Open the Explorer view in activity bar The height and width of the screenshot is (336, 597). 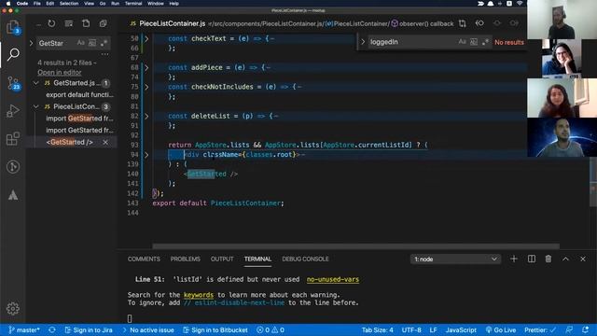pyautogui.click(x=13, y=27)
